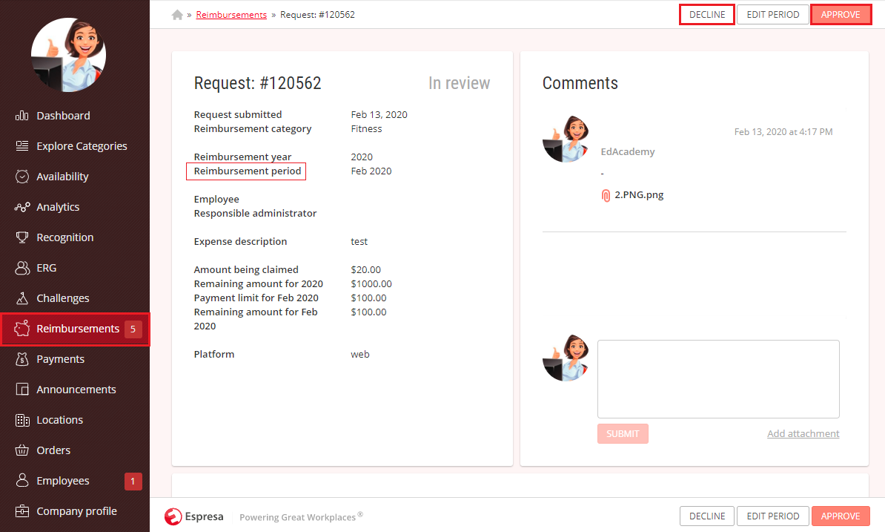Click bottom DECLINE button

point(706,516)
